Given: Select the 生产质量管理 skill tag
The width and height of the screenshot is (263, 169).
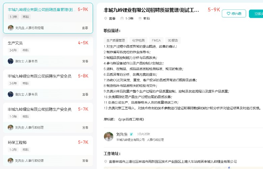Looking at the screenshot, I should (x=116, y=40).
